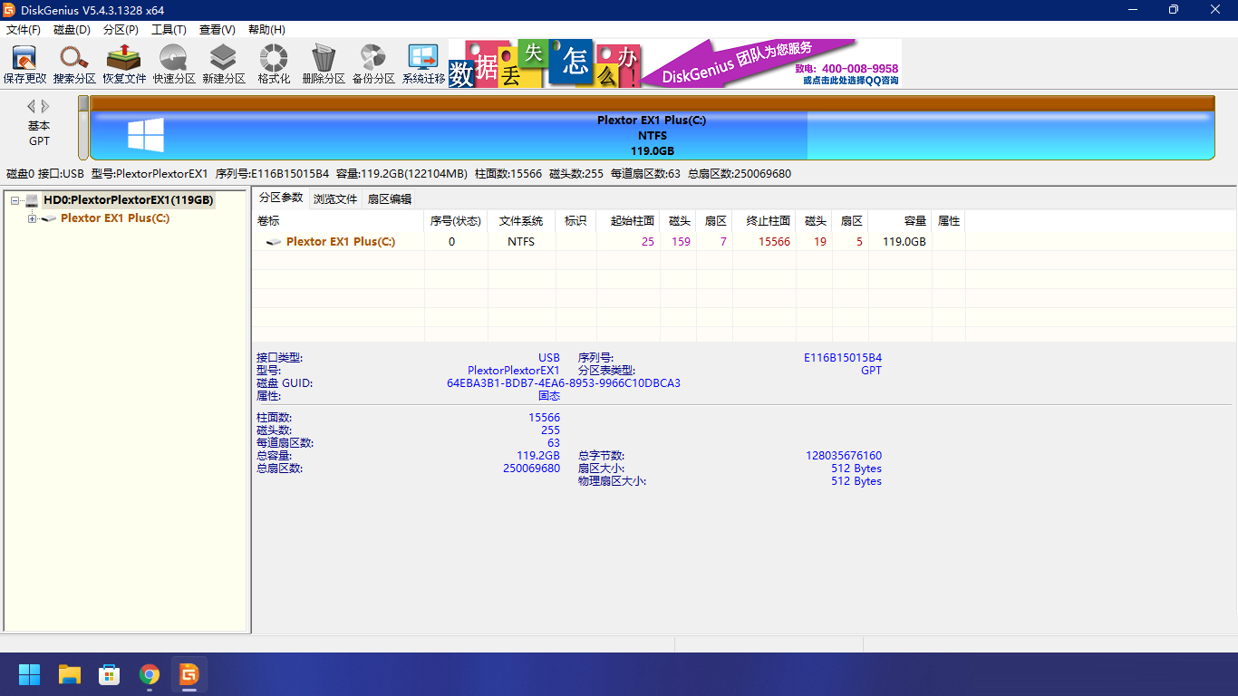
Task: Expand the Plextor EX1 Plus(C:) tree node
Action: pos(33,218)
